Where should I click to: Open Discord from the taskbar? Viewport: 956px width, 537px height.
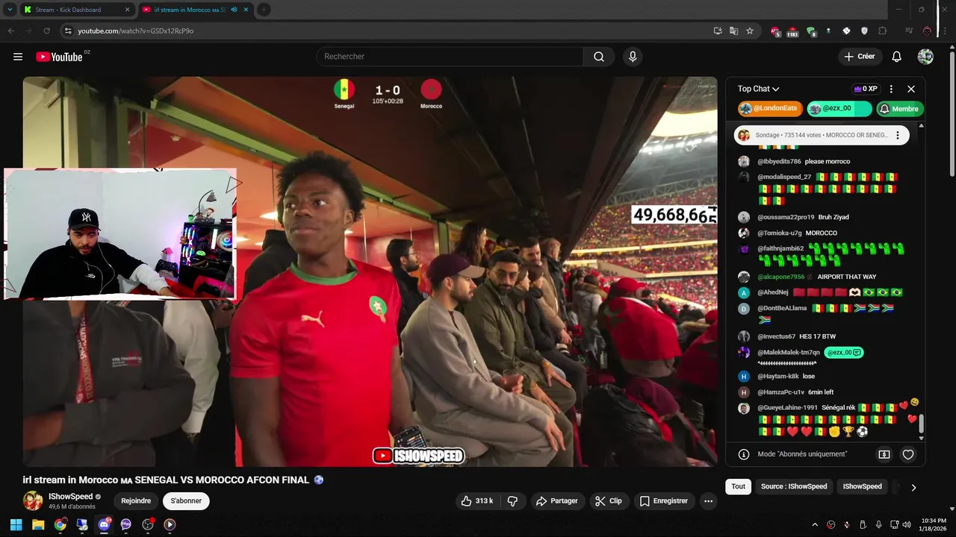[104, 524]
